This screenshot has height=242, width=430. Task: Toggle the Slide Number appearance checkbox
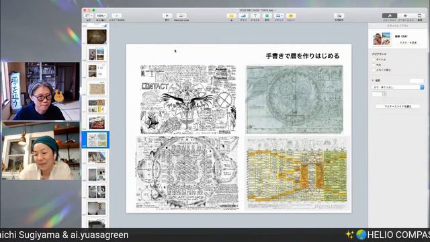pyautogui.click(x=374, y=70)
